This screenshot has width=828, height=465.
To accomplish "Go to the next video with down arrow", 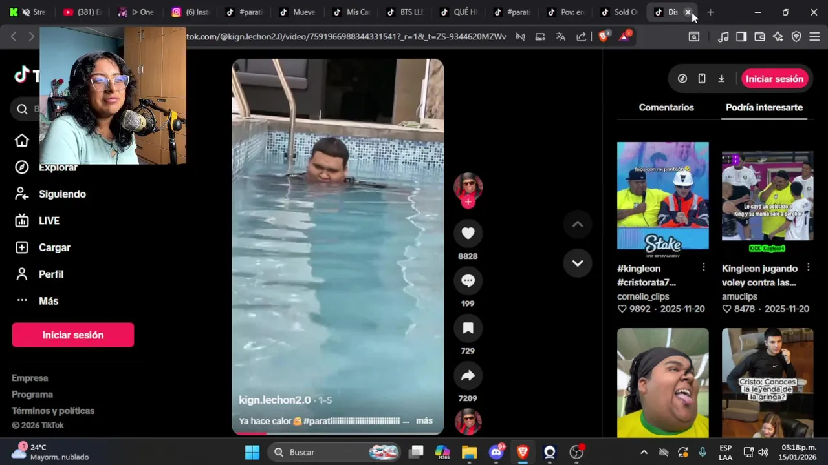I will [x=578, y=263].
